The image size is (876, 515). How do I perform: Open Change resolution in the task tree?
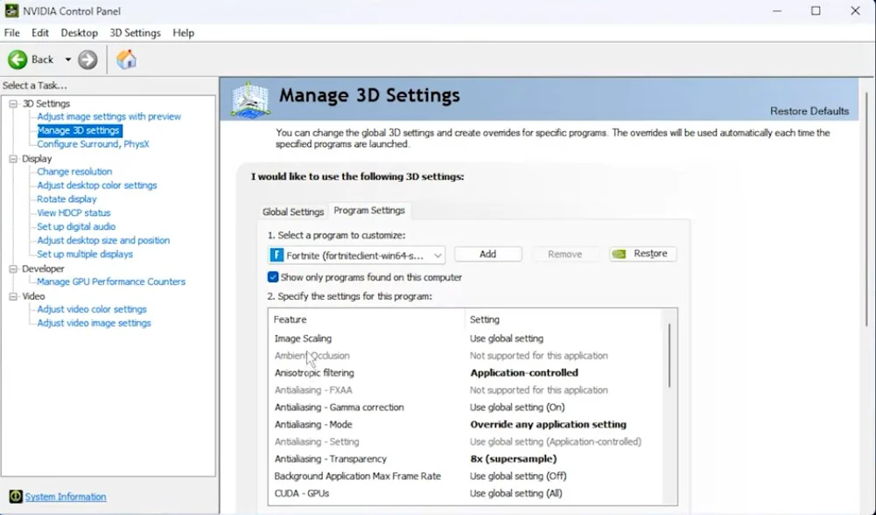(74, 171)
